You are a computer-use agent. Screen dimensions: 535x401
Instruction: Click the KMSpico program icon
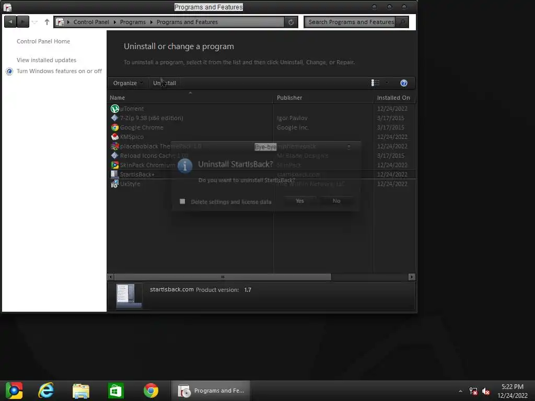tap(114, 137)
